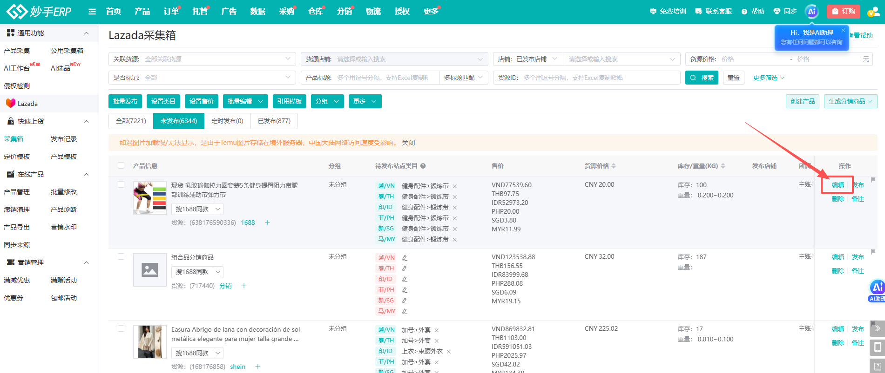Screen dimensions: 885x373
Task: Click the 设置售价 button
Action: (202, 101)
